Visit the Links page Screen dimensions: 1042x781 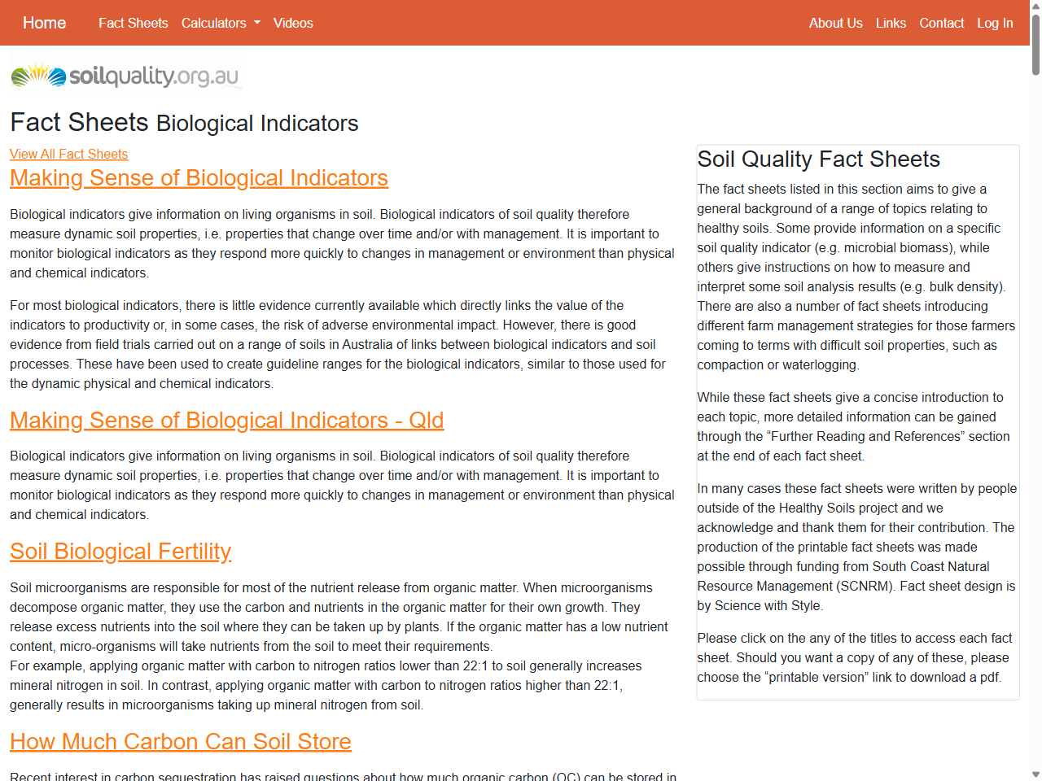(891, 23)
